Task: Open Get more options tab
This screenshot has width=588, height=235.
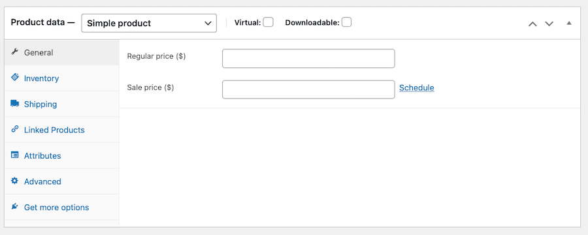Action: pos(62,208)
